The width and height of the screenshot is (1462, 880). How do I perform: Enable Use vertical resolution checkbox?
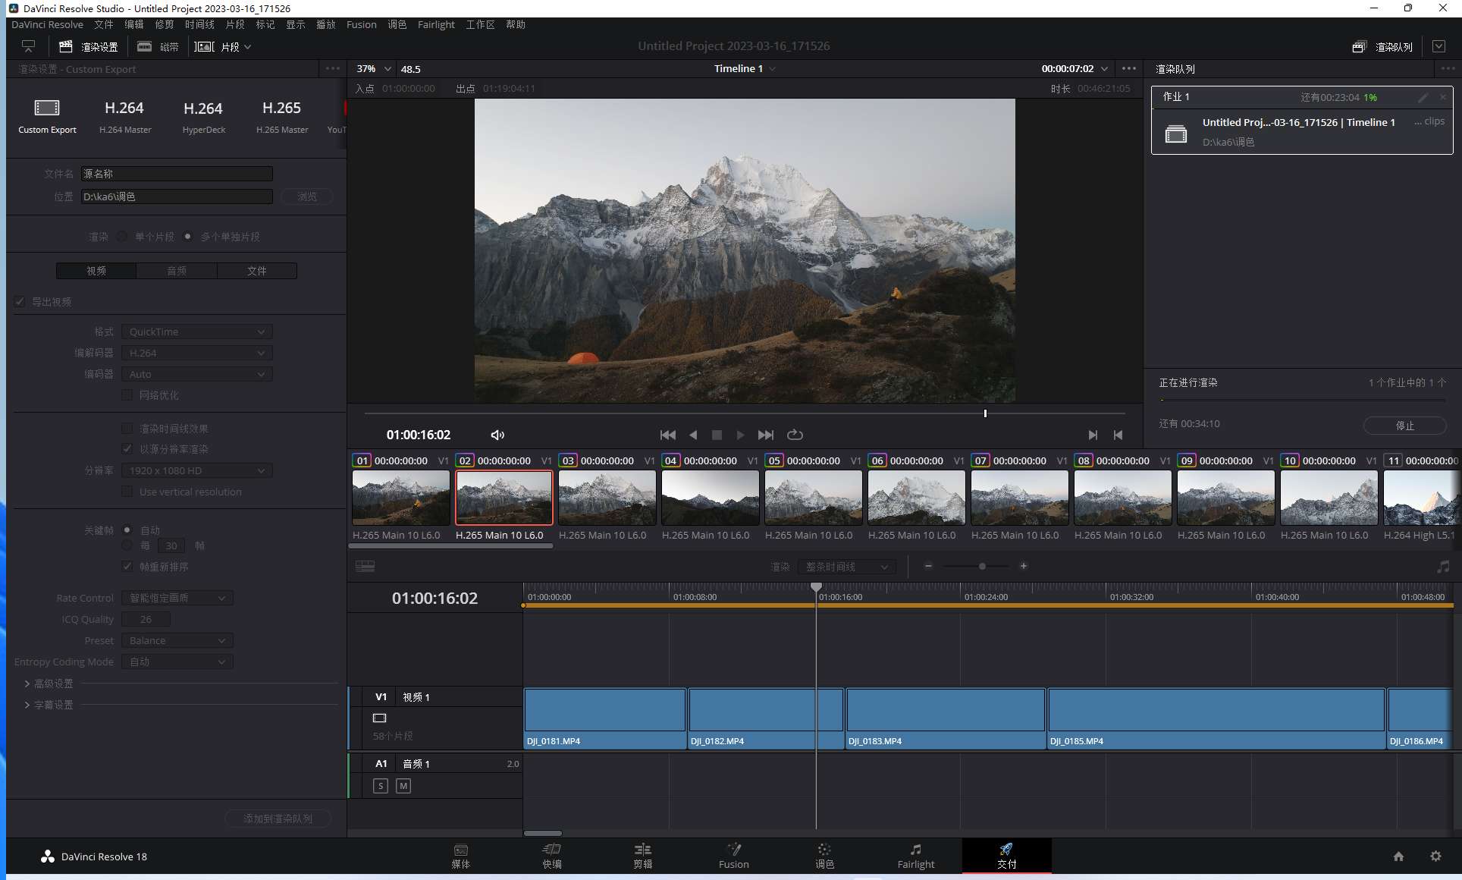pyautogui.click(x=127, y=492)
